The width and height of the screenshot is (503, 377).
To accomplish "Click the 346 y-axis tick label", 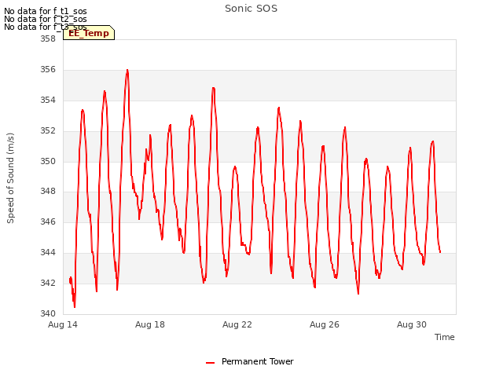I will tap(48, 221).
